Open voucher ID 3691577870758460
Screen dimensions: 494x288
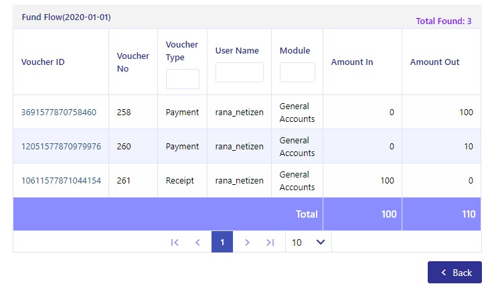[59, 112]
